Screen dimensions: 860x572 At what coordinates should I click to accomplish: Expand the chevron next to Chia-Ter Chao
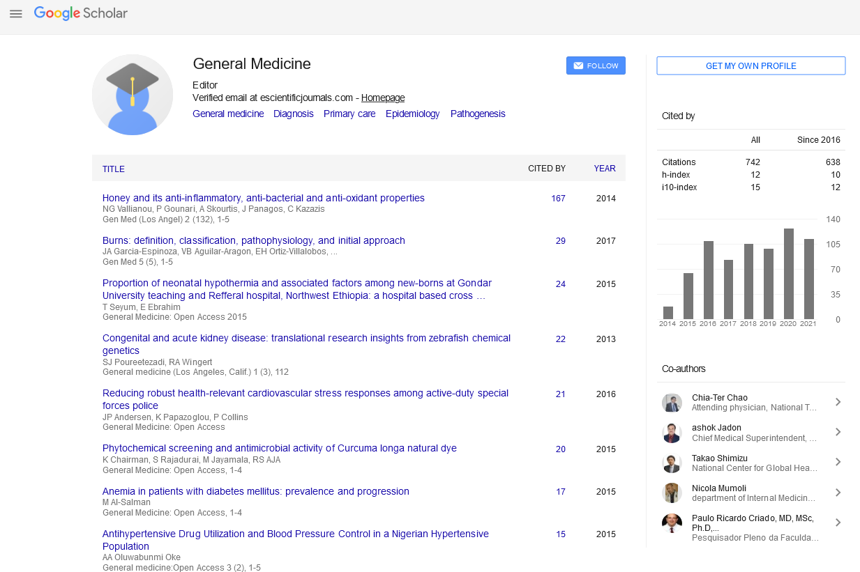(x=838, y=402)
